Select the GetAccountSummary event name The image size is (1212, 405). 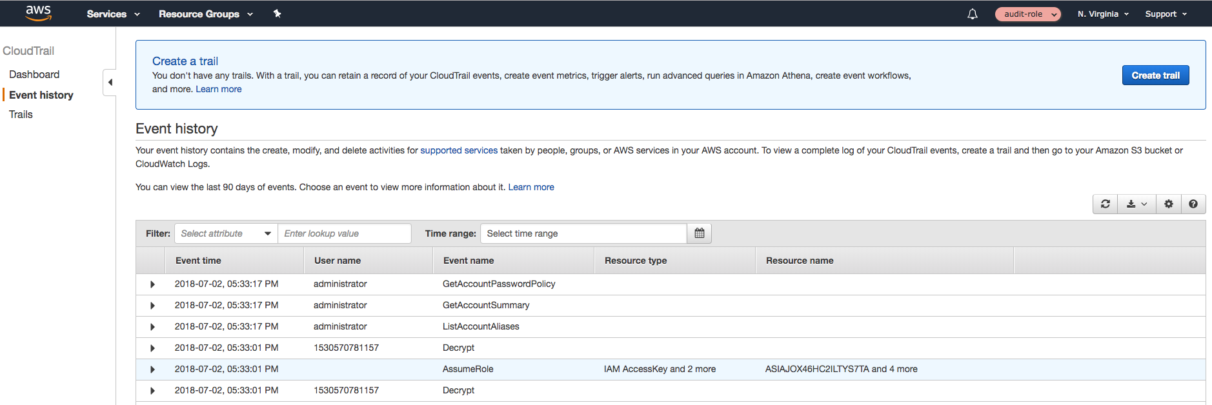coord(486,305)
